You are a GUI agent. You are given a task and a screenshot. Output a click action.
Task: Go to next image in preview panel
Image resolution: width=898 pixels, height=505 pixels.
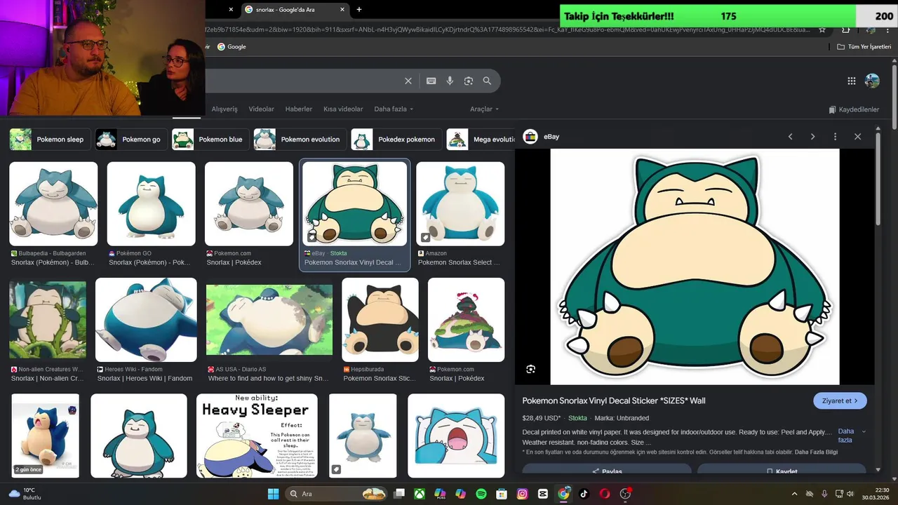pyautogui.click(x=812, y=137)
